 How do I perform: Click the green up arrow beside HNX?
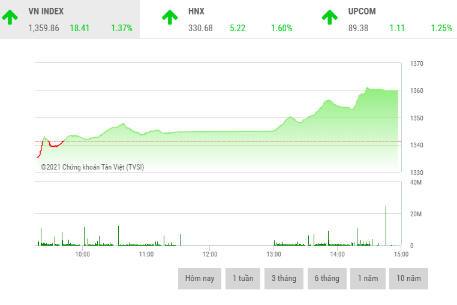pos(170,18)
